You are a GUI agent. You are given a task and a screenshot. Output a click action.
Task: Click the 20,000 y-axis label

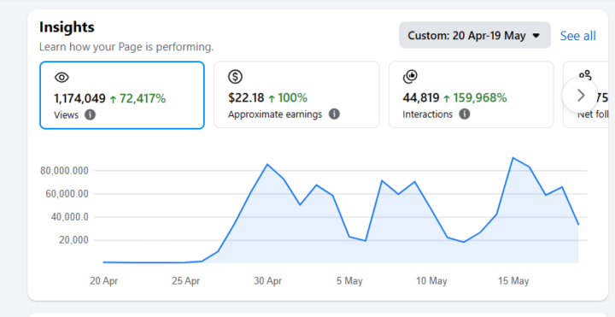(73, 240)
